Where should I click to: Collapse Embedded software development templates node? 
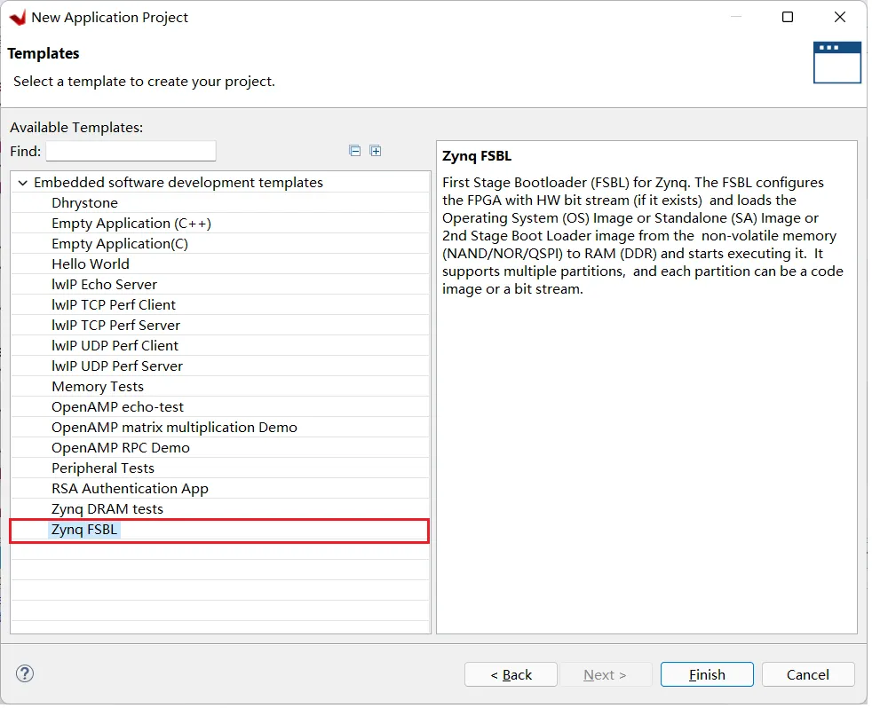click(x=23, y=184)
